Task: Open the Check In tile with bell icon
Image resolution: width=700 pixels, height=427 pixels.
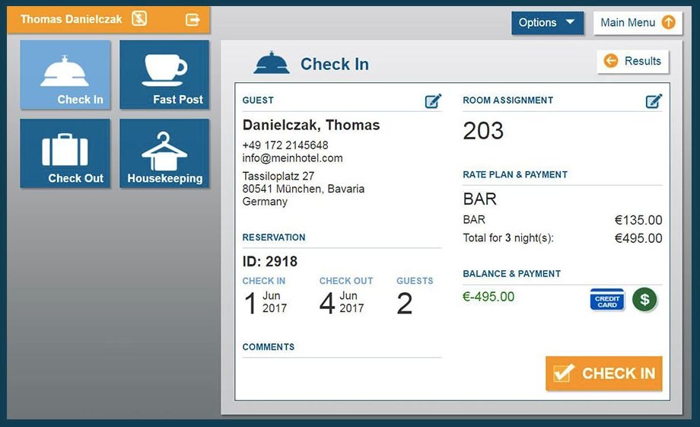Action: tap(65, 75)
